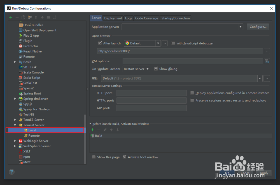Open the help question mark icon
280x185 pixels.
[x=11, y=172]
